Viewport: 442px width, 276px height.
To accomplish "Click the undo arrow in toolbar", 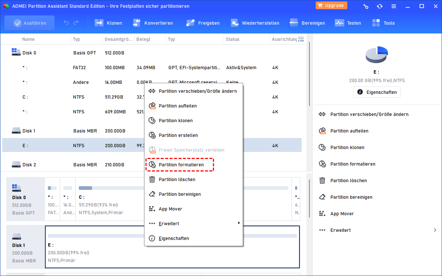I will tap(66, 23).
